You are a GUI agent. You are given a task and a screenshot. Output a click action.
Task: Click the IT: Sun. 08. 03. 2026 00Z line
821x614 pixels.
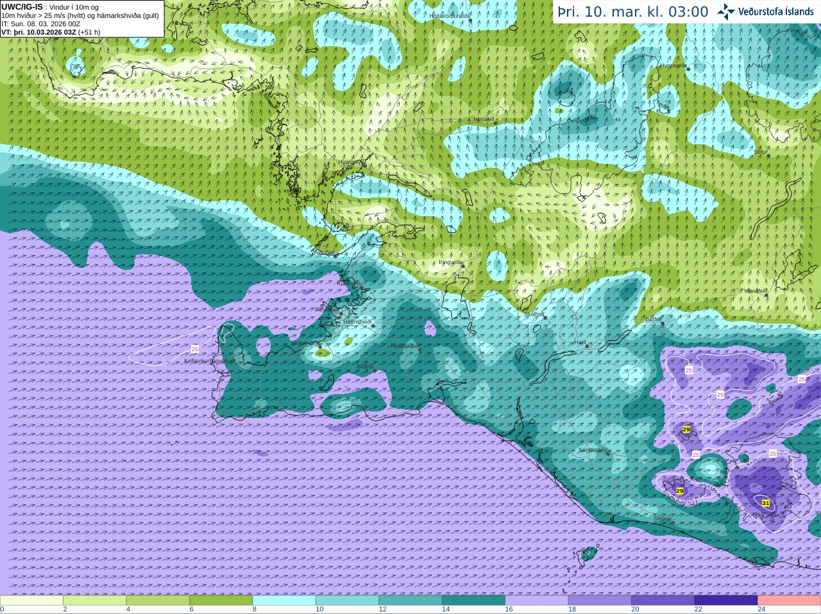pos(40,23)
